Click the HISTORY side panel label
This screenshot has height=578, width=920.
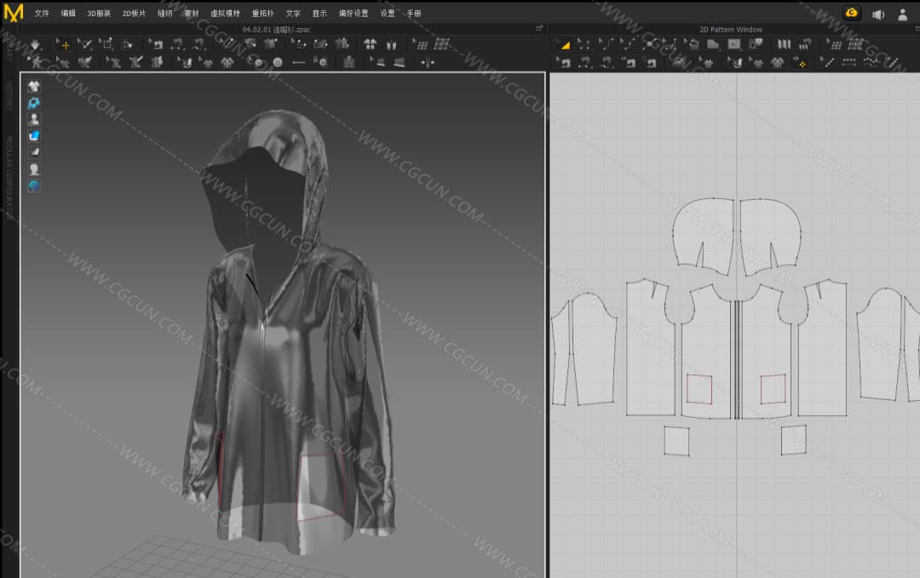click(9, 95)
